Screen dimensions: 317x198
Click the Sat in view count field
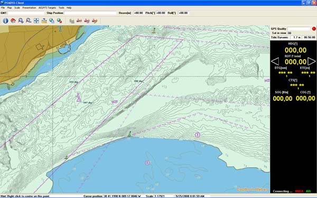click(290, 33)
